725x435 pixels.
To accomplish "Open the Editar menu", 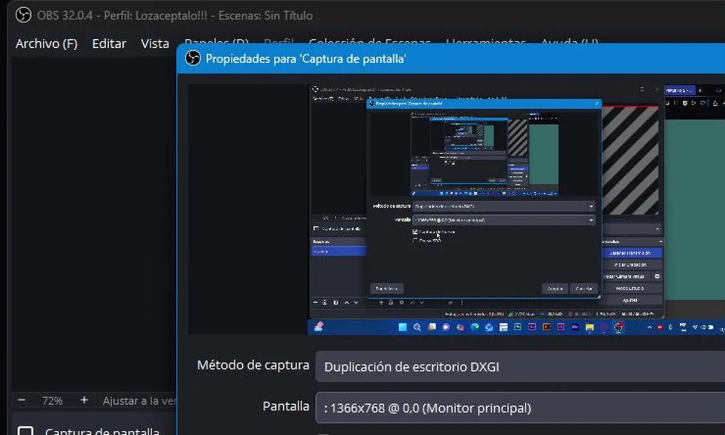I will (x=109, y=43).
